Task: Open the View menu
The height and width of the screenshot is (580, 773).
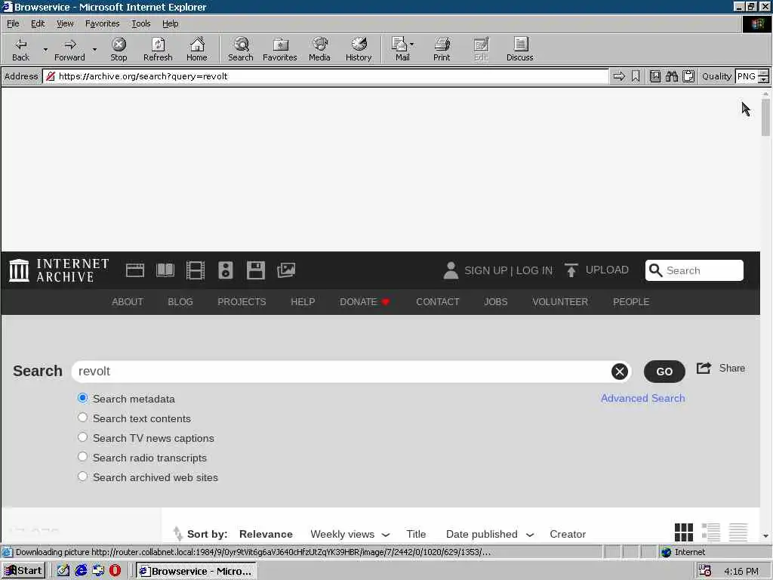Action: [x=65, y=23]
